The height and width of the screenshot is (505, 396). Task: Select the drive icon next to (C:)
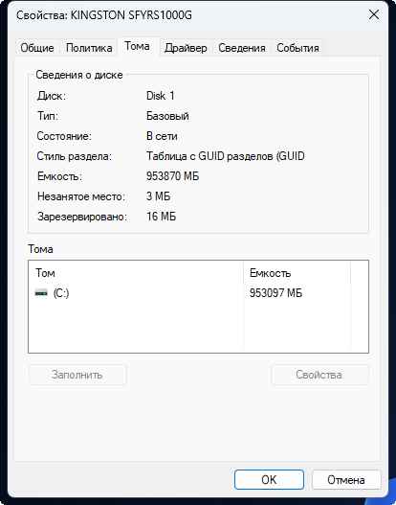pos(41,293)
